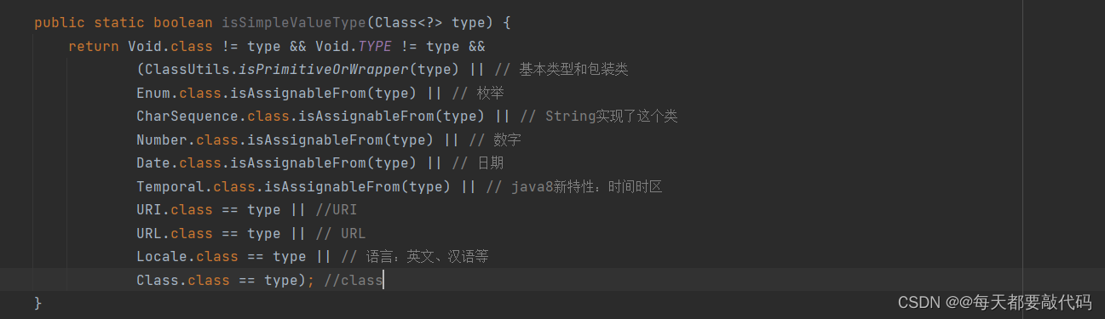The width and height of the screenshot is (1105, 319).
Task: Place cursor after the //class comment
Action: click(383, 280)
